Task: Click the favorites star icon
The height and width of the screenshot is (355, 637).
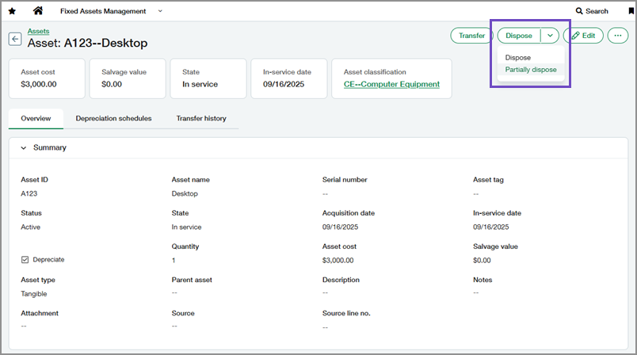Action: tap(11, 11)
